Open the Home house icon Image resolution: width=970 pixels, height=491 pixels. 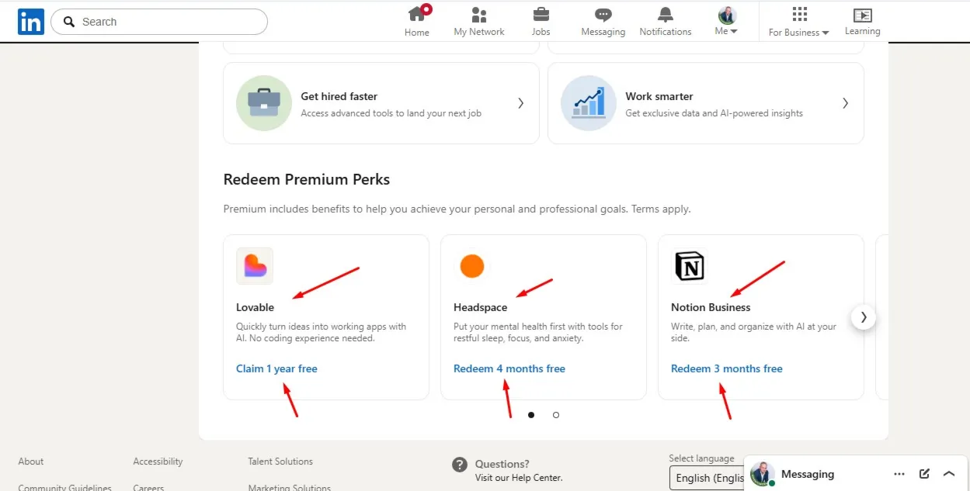coord(417,14)
